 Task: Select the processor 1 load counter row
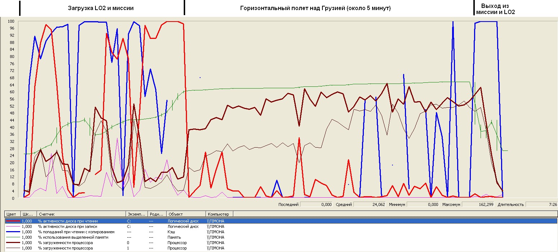click(65, 248)
